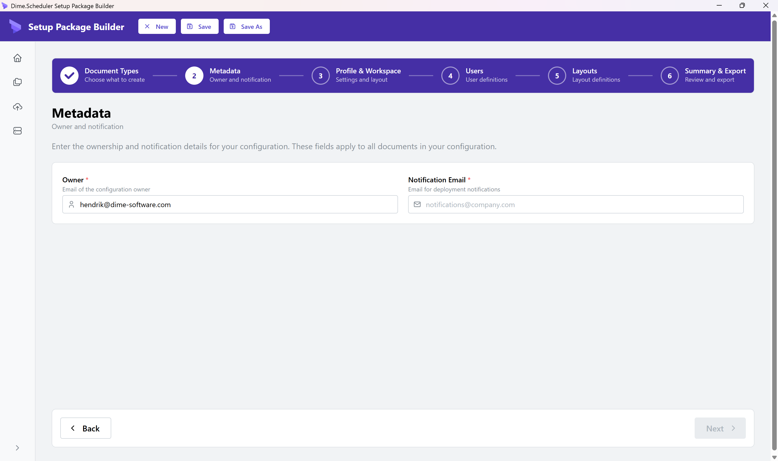
Task: Click the cloud upload sidebar icon
Action: 17,106
